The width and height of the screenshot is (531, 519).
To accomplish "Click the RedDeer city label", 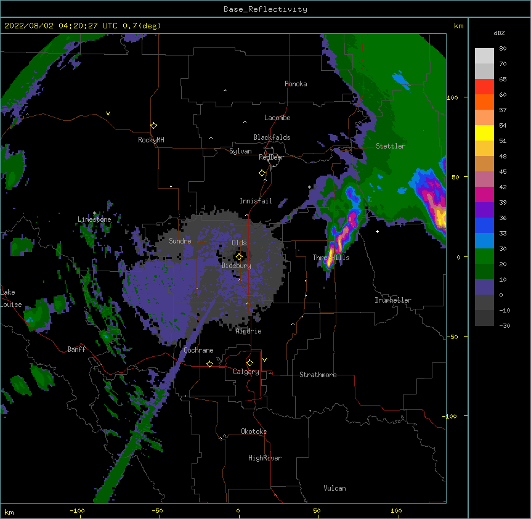I will click(x=271, y=157).
